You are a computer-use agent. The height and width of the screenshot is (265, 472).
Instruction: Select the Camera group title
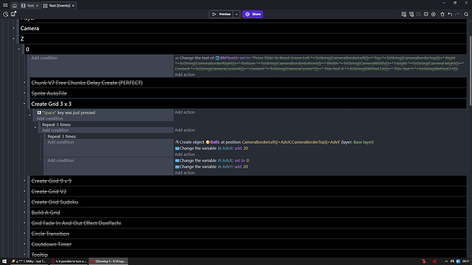pos(30,28)
